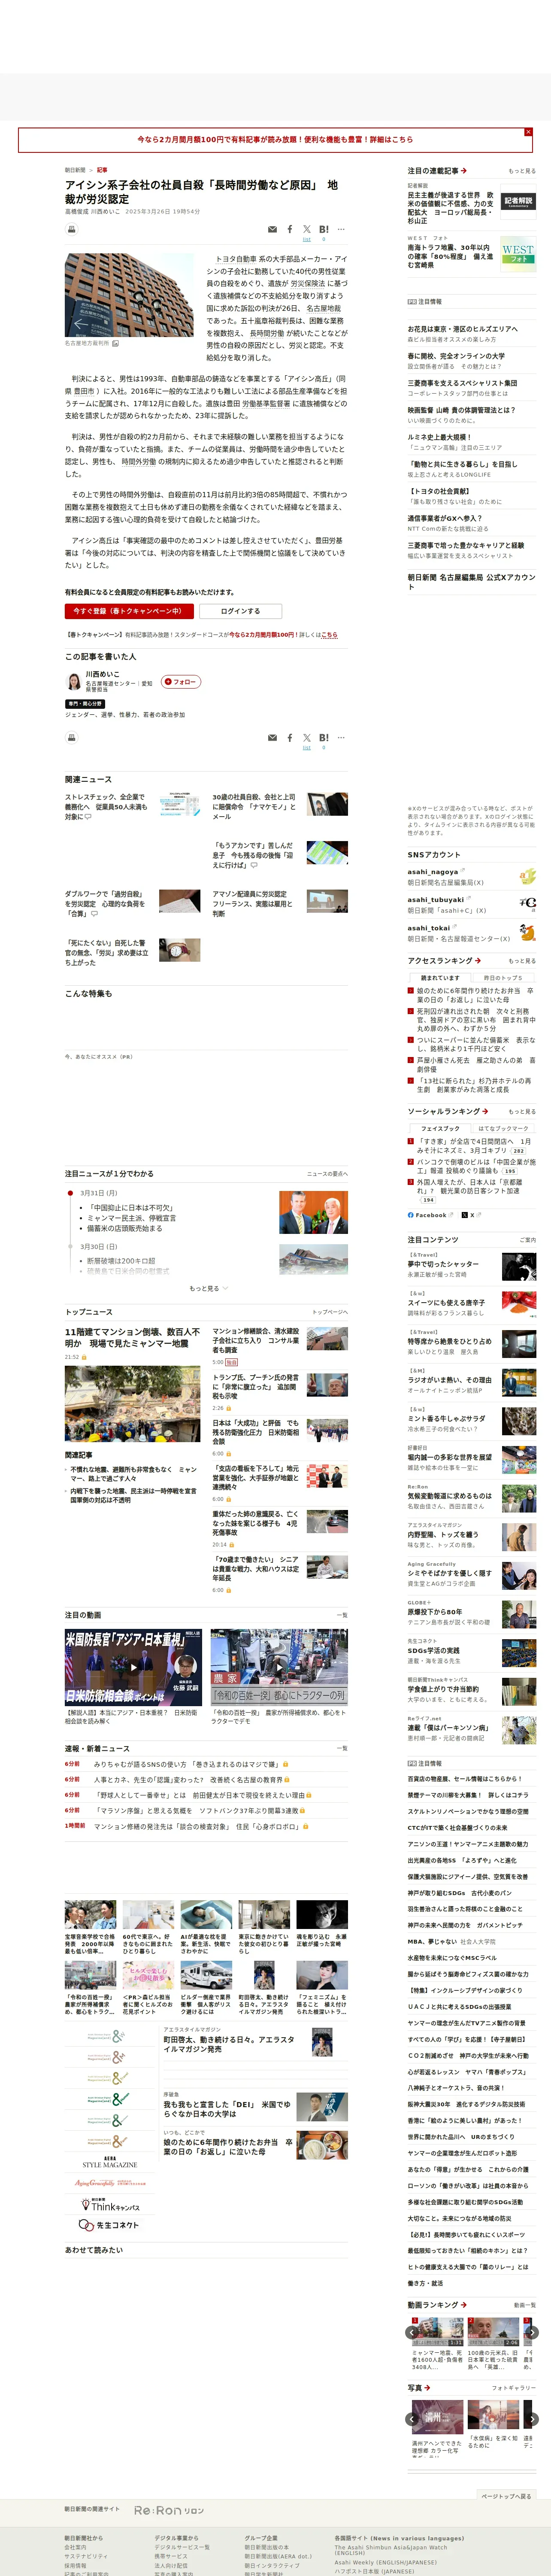Open the 動画一覧 link beside 動画ランキング
This screenshot has height=2576, width=551.
click(524, 2305)
